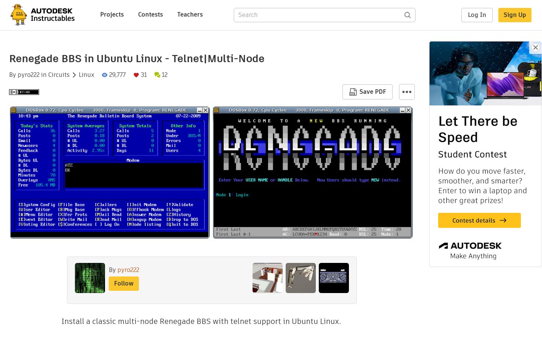Viewport: 542px width, 339px height.
Task: Click the Sign Up button
Action: [515, 15]
